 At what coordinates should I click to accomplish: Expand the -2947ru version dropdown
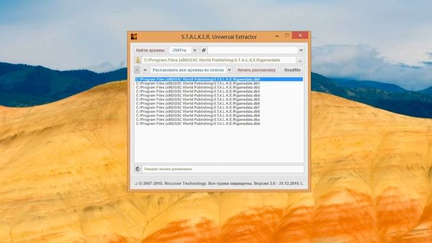(x=194, y=50)
